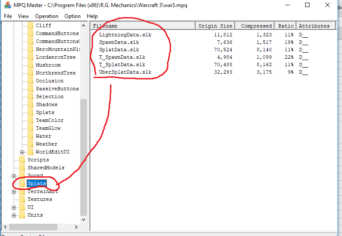Select the Water folder icon
The width and height of the screenshot is (342, 236).
pyautogui.click(x=31, y=136)
